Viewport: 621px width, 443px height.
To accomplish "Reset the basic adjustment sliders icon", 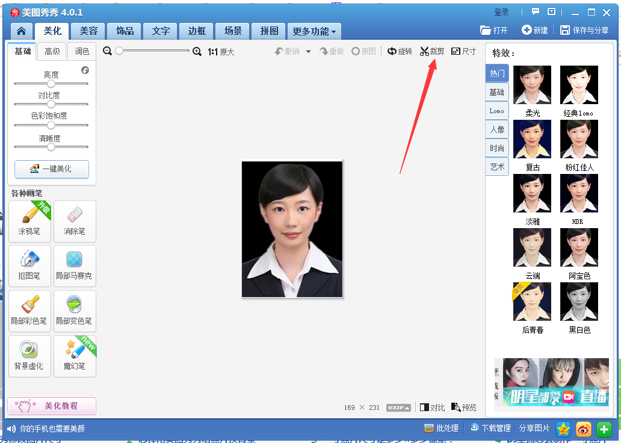I will click(85, 70).
